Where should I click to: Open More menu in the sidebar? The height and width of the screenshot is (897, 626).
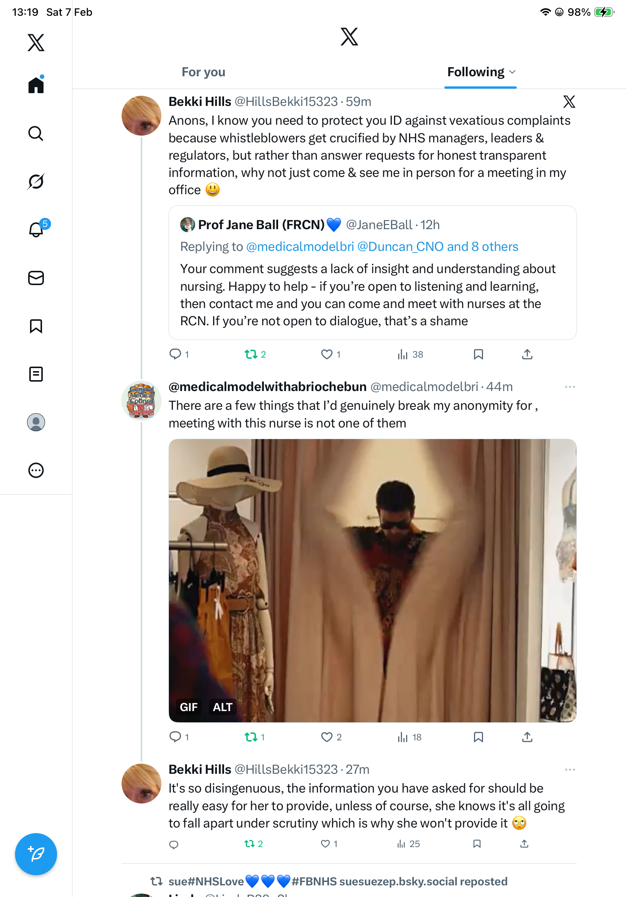(36, 470)
